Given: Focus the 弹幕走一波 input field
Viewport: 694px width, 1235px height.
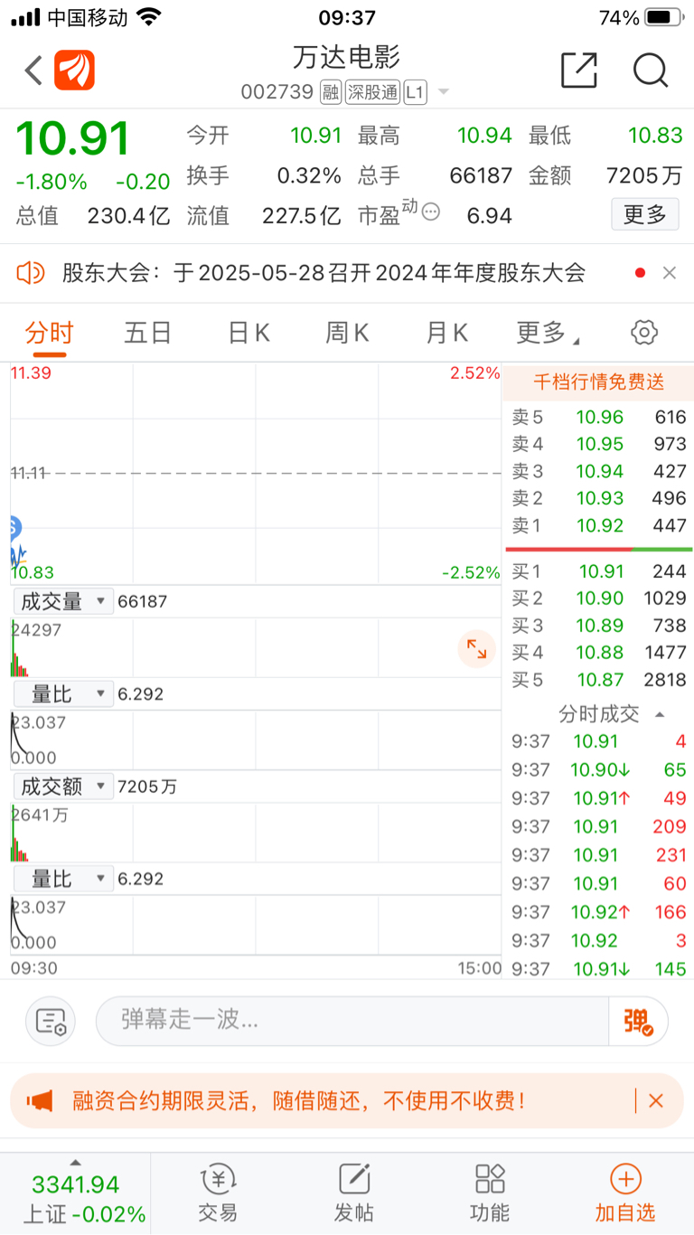Looking at the screenshot, I should coord(352,1021).
